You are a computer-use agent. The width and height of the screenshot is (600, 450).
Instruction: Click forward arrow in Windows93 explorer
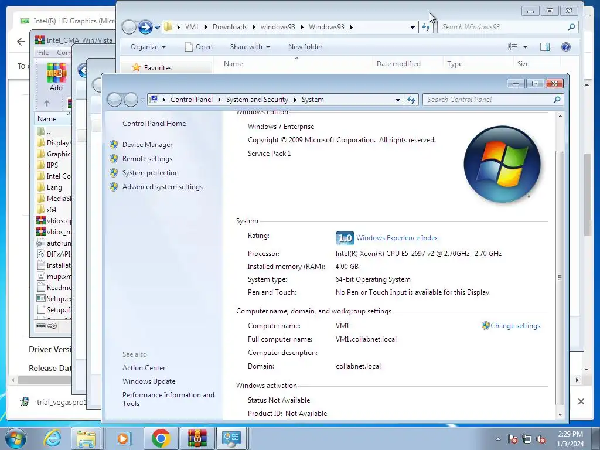click(145, 27)
